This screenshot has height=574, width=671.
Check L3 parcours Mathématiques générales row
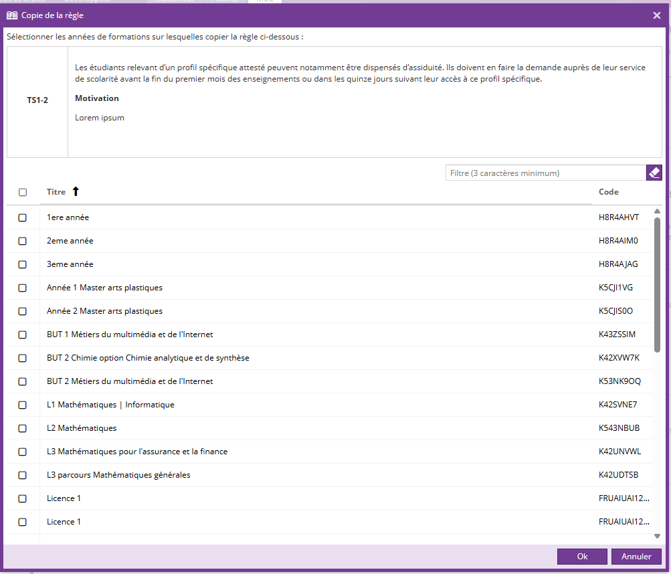click(23, 475)
